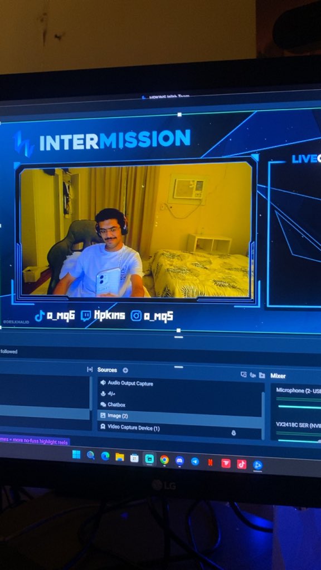Adjust the VX2418C SER volume slider
Screen dimensions: 321x570
pos(299,440)
